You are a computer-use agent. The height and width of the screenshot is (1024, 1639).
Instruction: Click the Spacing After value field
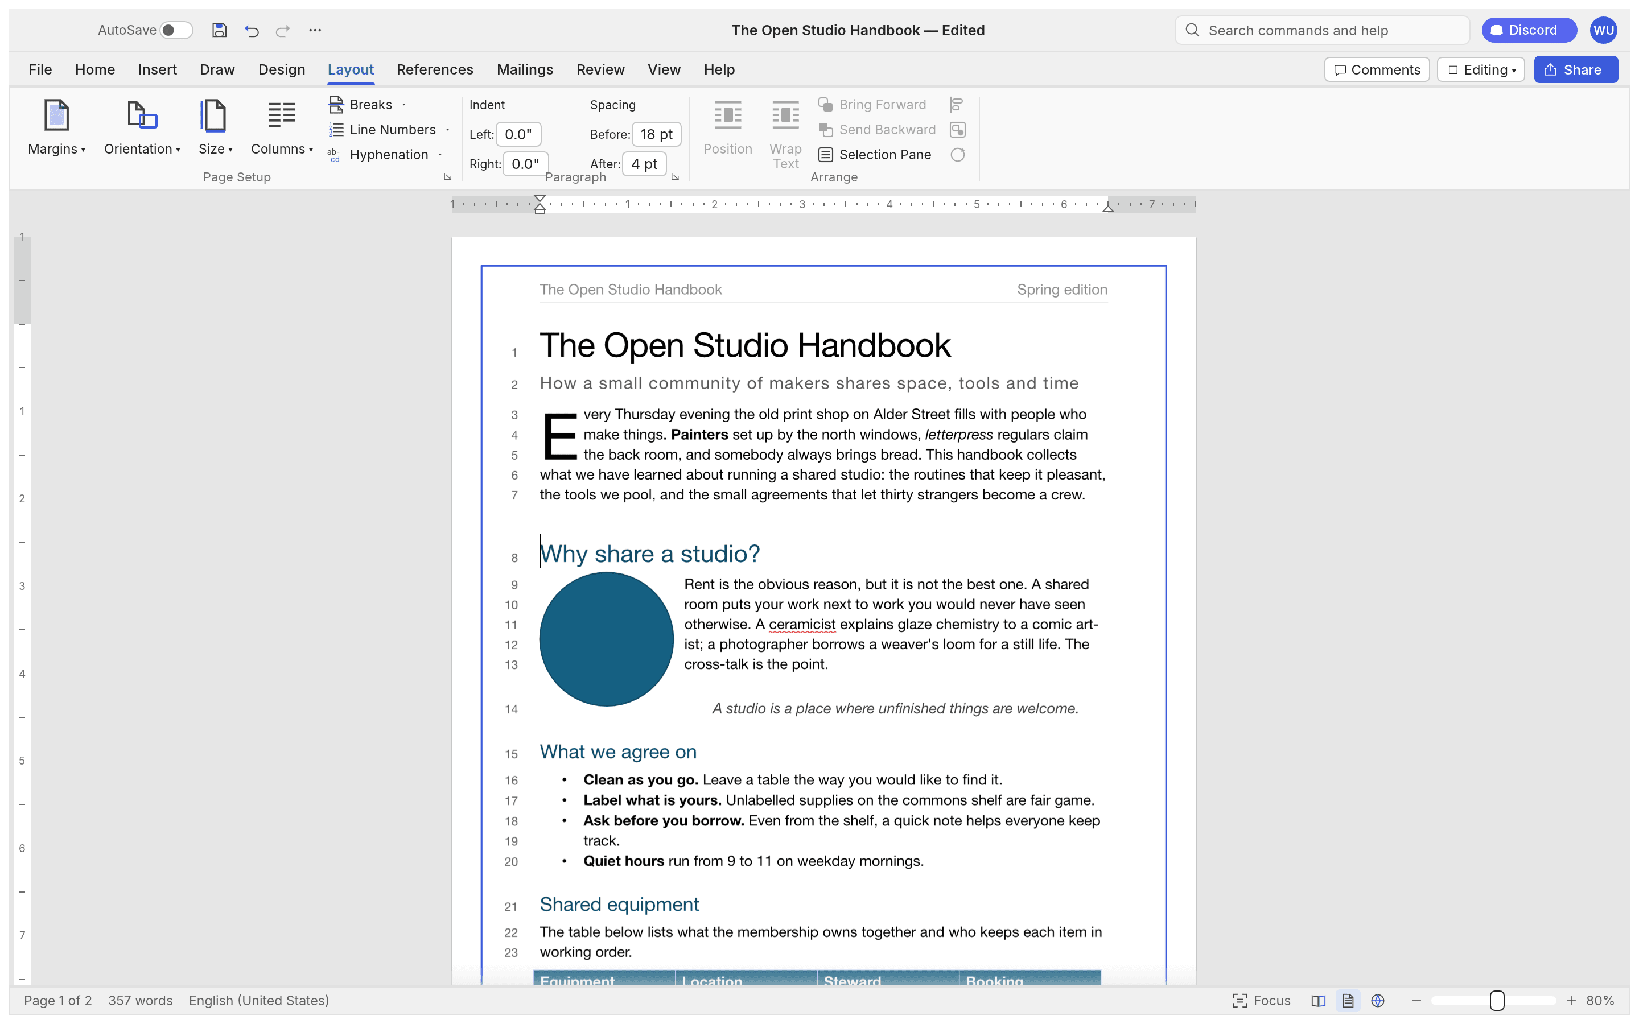pos(644,164)
